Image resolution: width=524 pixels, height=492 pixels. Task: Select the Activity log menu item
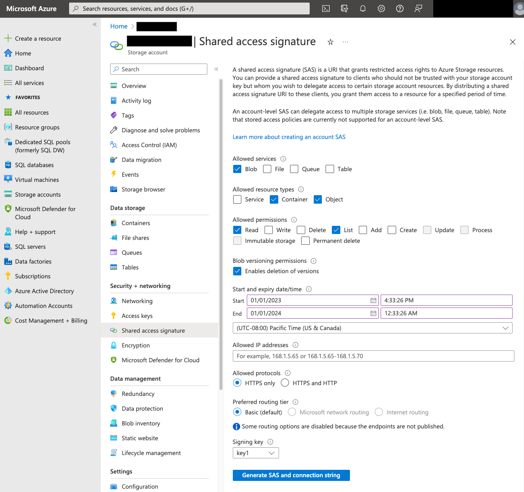(136, 101)
